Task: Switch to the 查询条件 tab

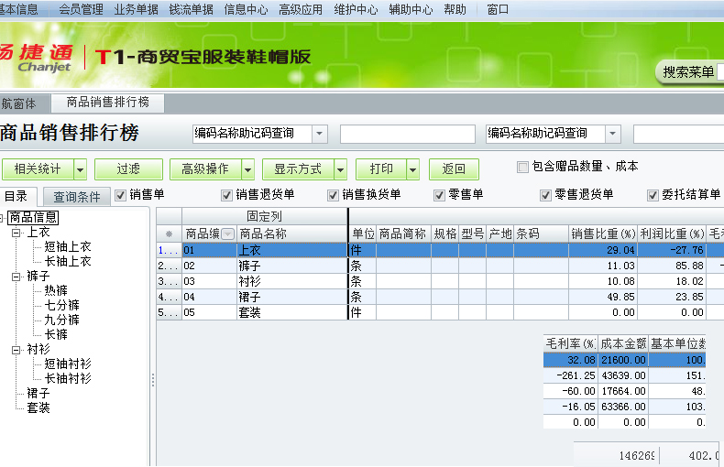Action: tap(77, 197)
